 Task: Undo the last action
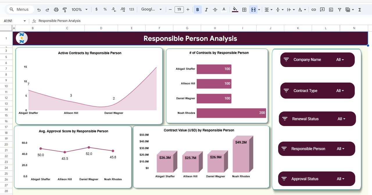click(39, 9)
